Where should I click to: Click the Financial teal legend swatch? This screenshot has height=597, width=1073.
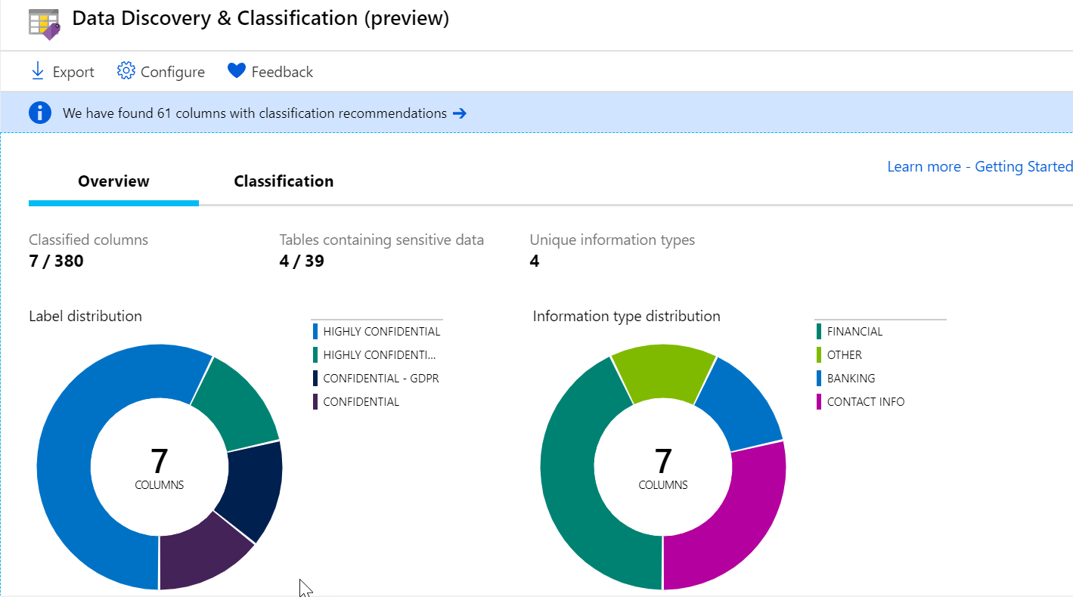point(819,331)
